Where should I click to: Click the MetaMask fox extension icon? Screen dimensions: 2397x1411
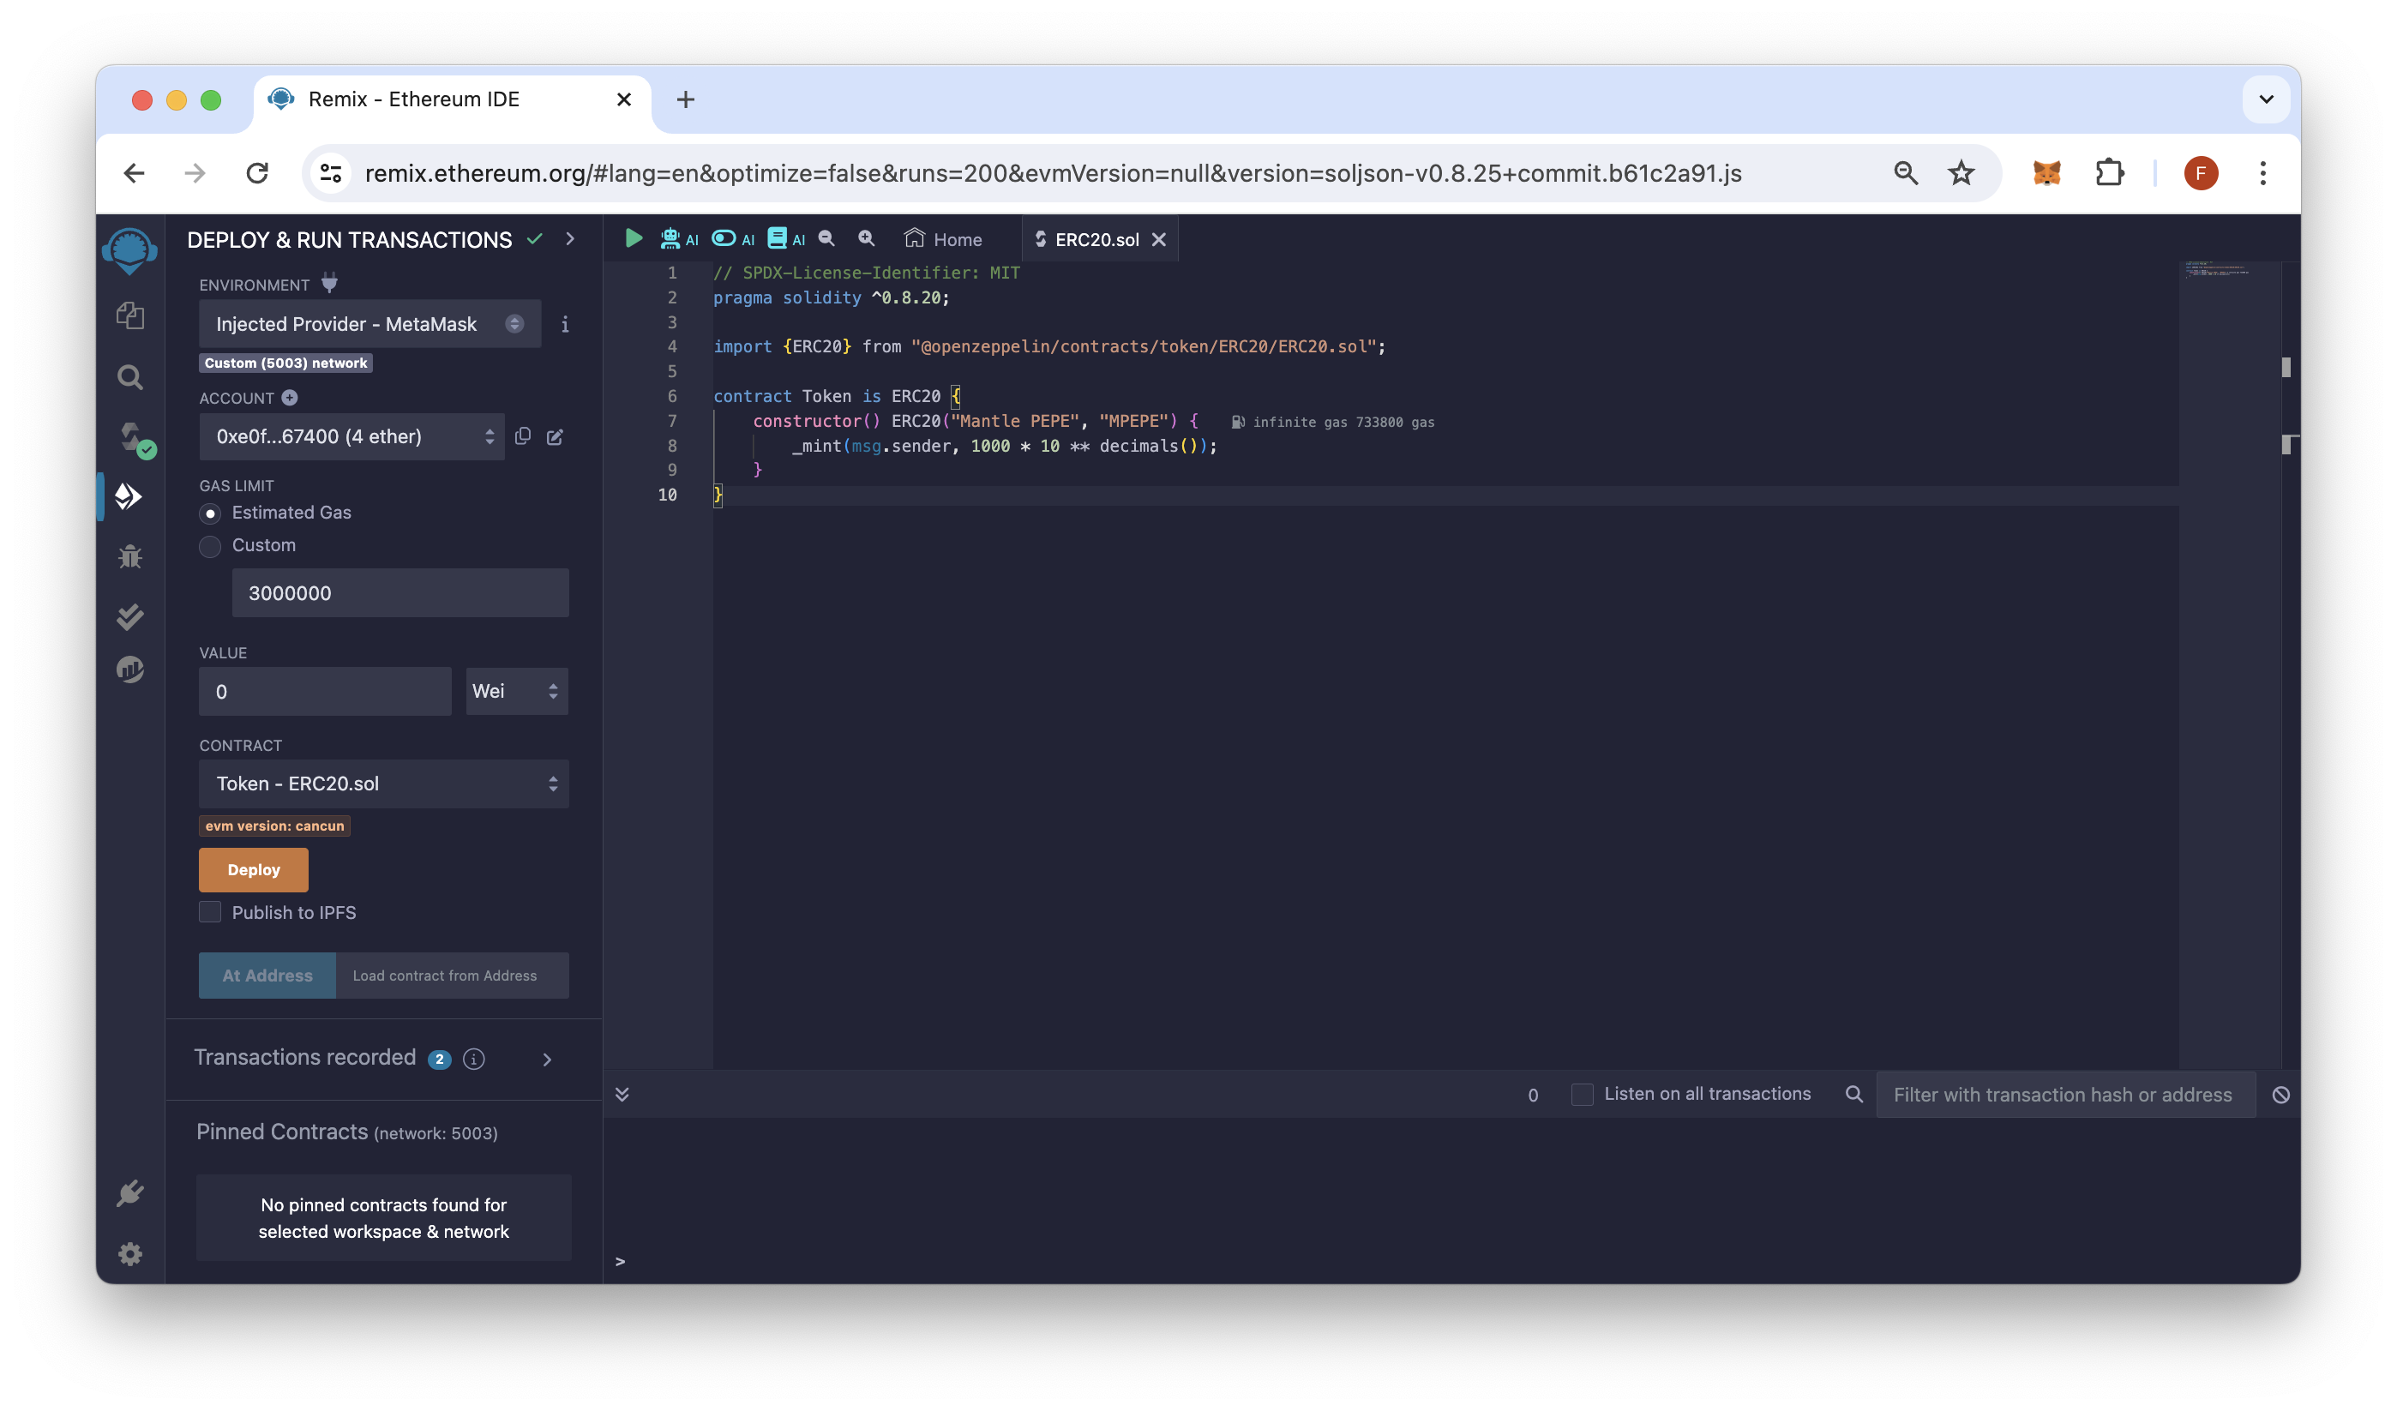pyautogui.click(x=2046, y=173)
